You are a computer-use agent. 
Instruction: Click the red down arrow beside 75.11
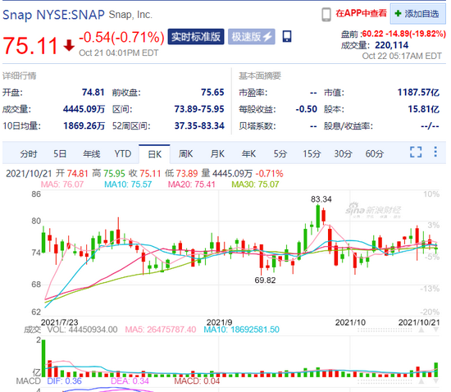(69, 45)
